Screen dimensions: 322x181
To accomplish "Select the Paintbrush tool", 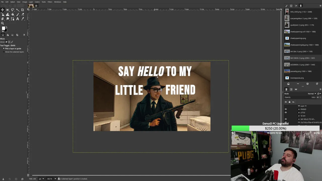I will click(x=18, y=14).
